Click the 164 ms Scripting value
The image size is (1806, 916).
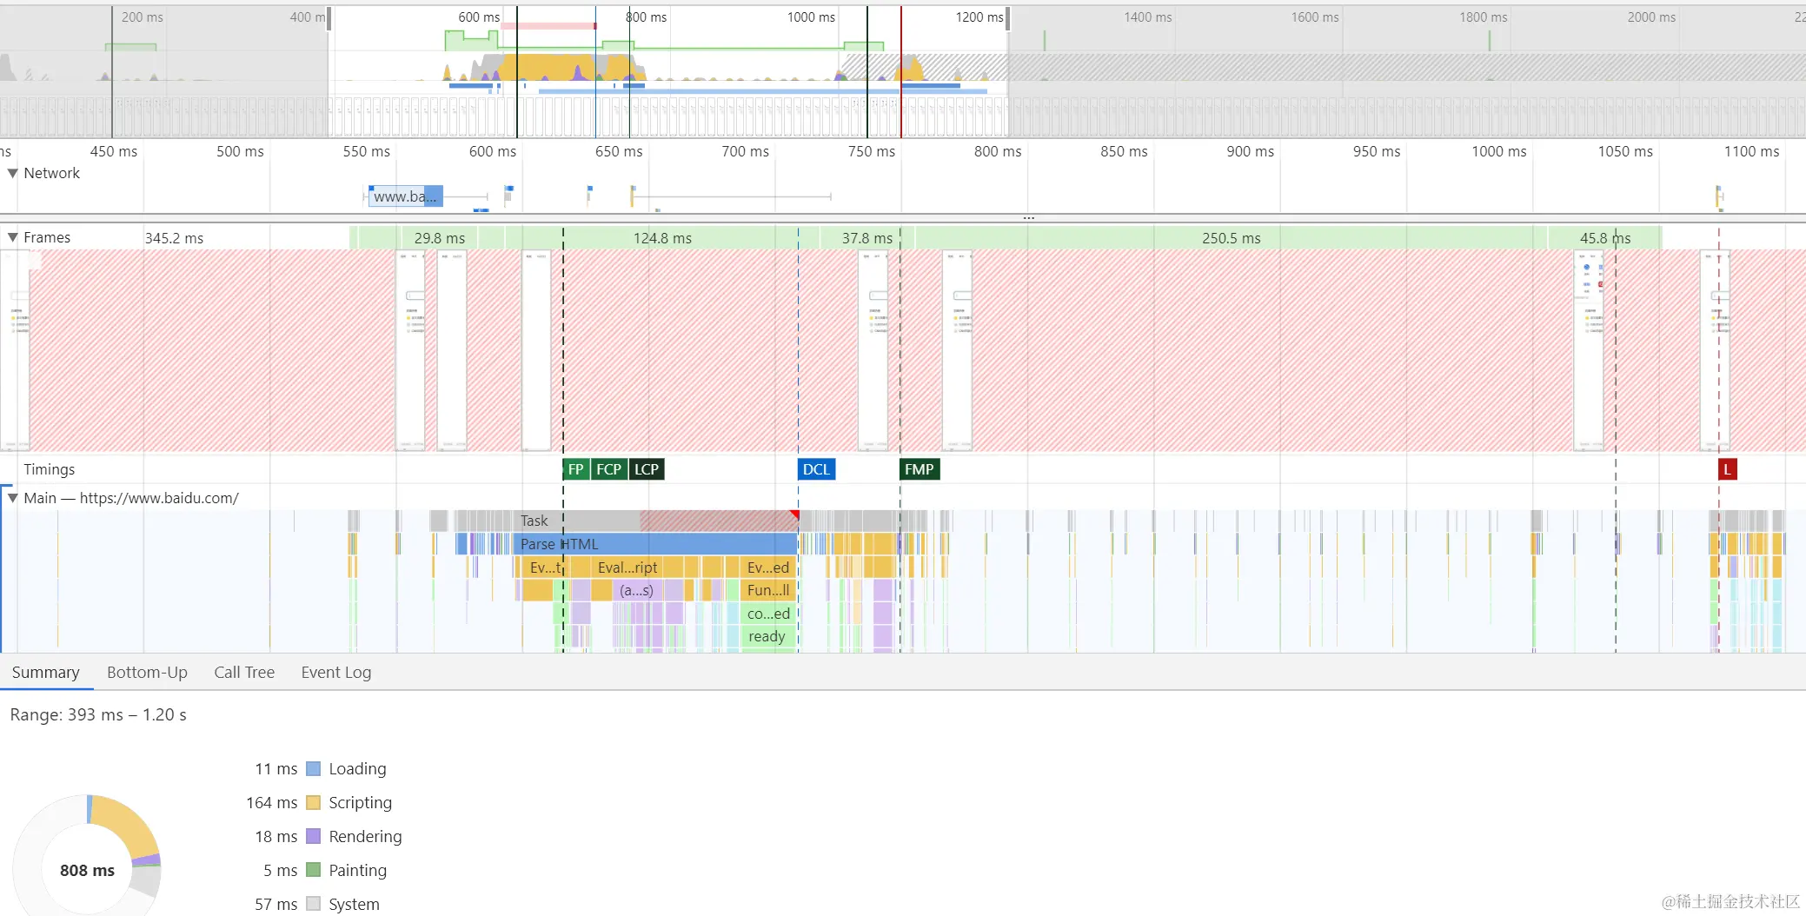tap(272, 802)
